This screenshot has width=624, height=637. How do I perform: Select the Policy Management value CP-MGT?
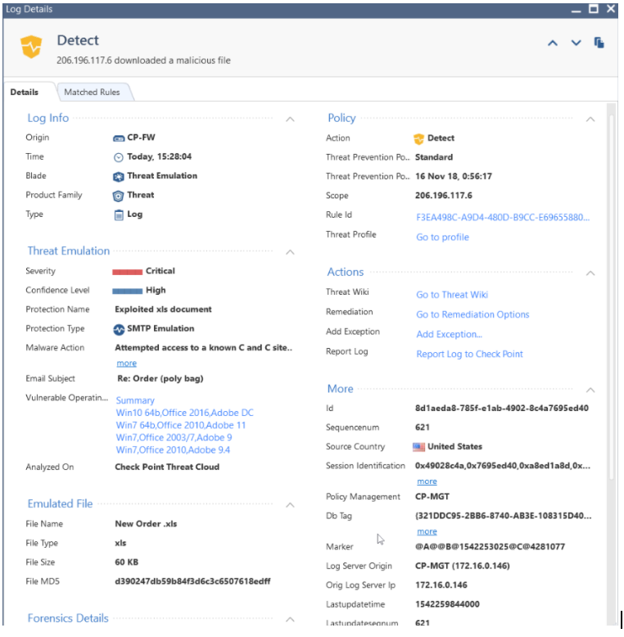pyautogui.click(x=432, y=497)
